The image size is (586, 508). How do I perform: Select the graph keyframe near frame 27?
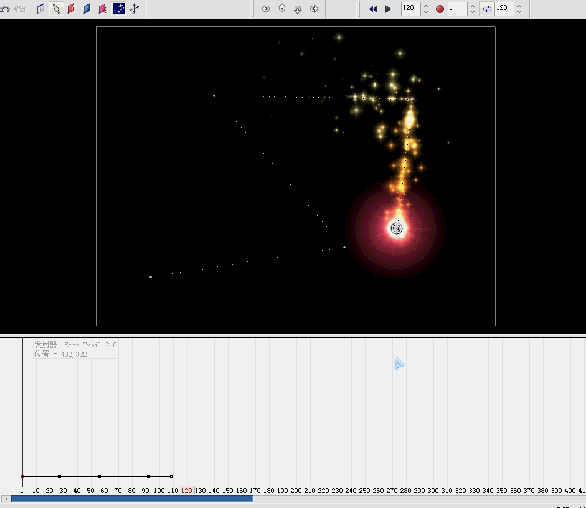(x=59, y=476)
